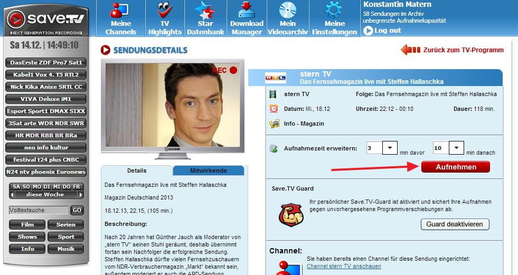518x275 pixels.
Task: Filter by Shows genre
Action: (x=27, y=236)
